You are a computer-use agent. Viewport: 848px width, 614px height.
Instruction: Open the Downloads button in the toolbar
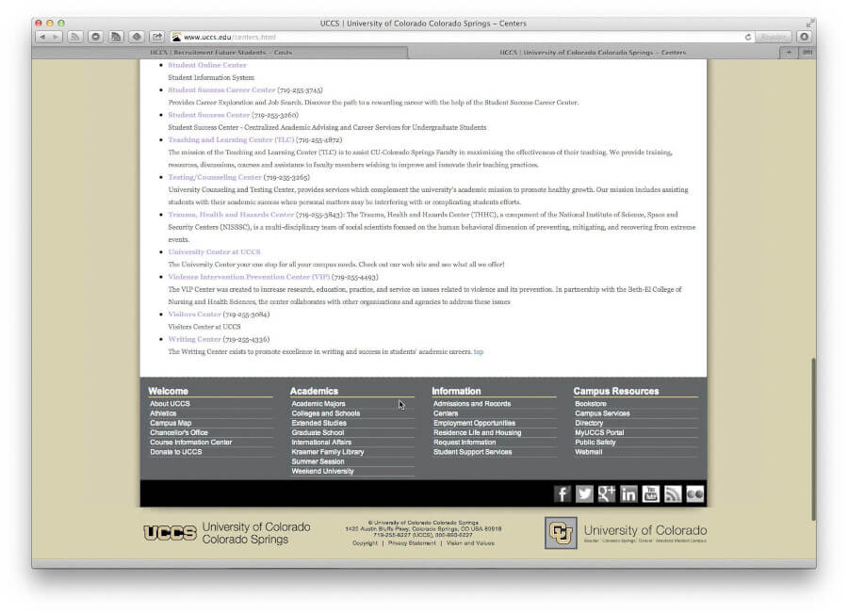(x=805, y=37)
